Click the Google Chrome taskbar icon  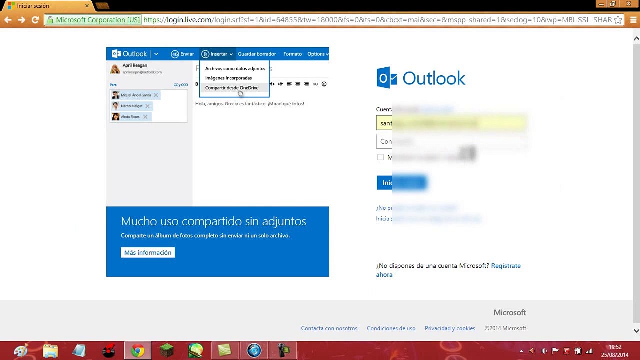(x=138, y=351)
